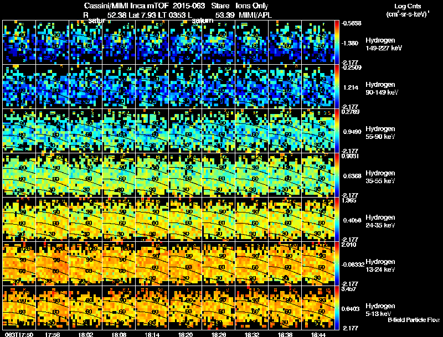
Task: Open the 24-35 keV image at 18:20
Action: coord(186,220)
